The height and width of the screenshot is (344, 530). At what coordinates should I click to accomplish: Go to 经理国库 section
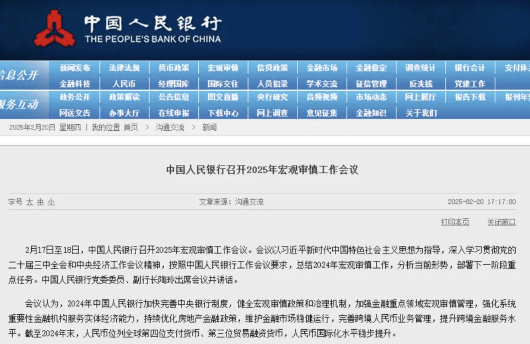click(x=174, y=84)
